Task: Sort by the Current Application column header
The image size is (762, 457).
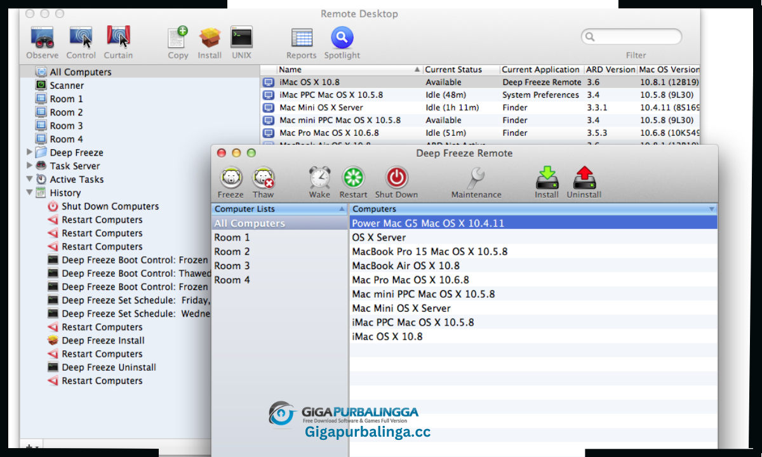Action: click(542, 69)
